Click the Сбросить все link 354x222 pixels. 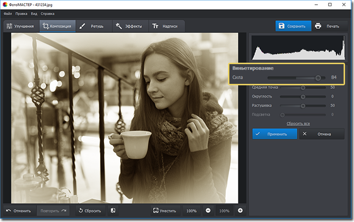click(298, 123)
